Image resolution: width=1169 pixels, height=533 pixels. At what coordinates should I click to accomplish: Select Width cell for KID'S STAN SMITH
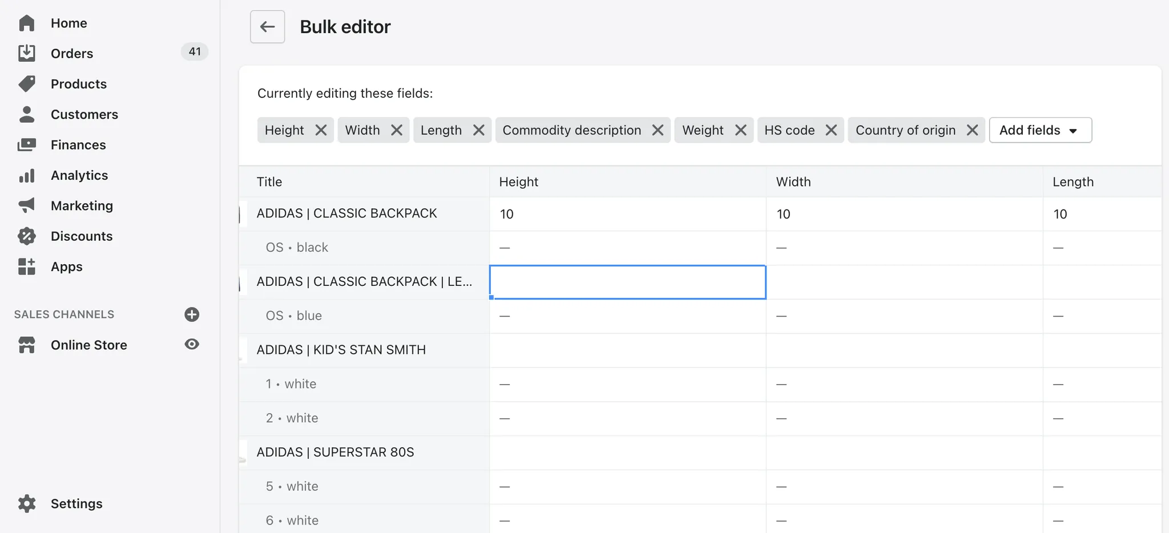pyautogui.click(x=904, y=350)
